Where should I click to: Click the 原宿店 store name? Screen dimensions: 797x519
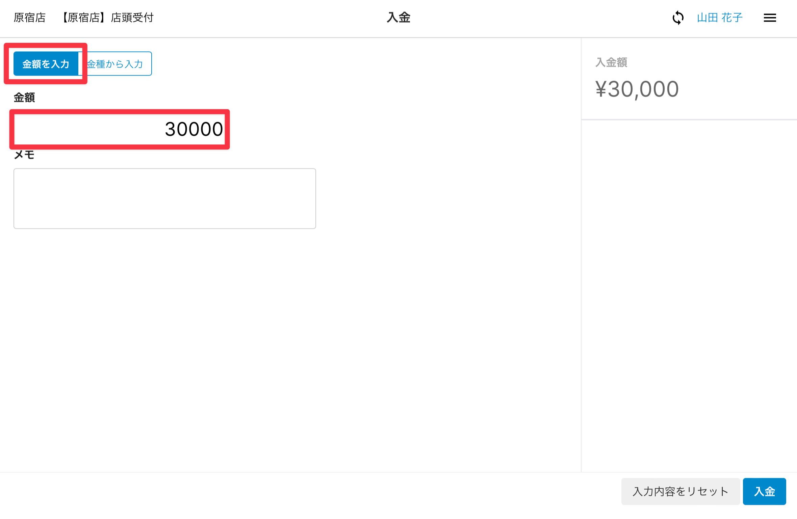(30, 18)
